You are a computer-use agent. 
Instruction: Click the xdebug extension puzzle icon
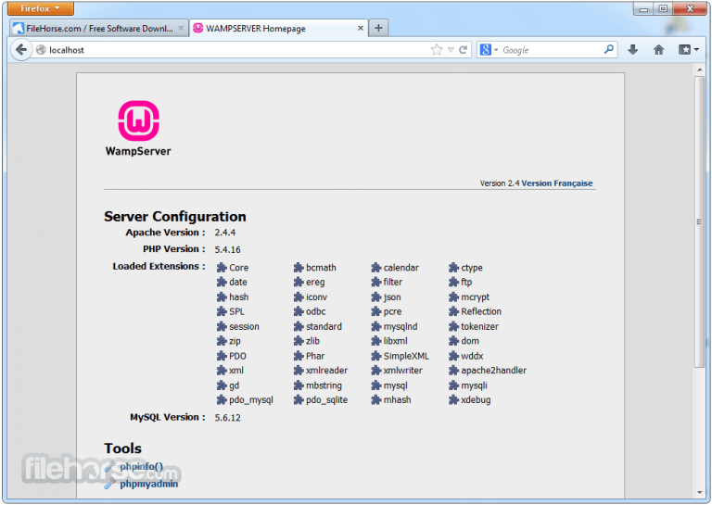pos(454,400)
